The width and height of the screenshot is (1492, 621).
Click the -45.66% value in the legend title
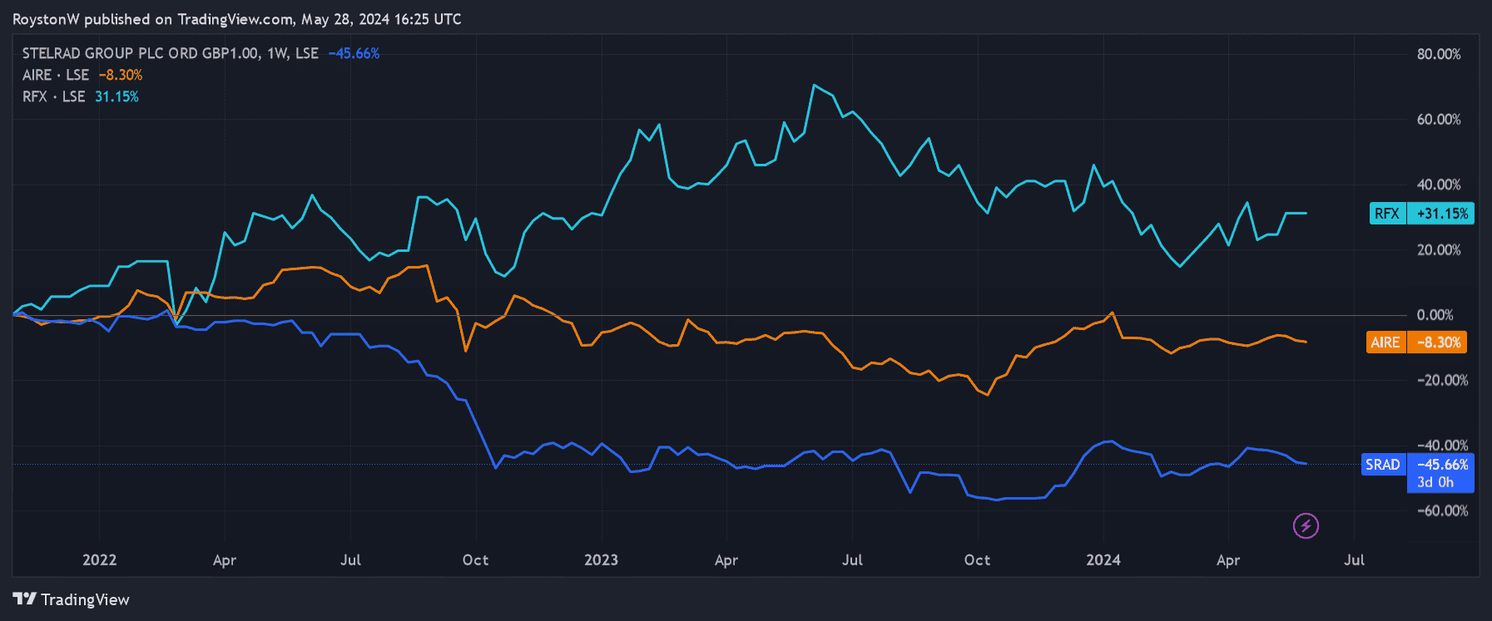coord(354,53)
